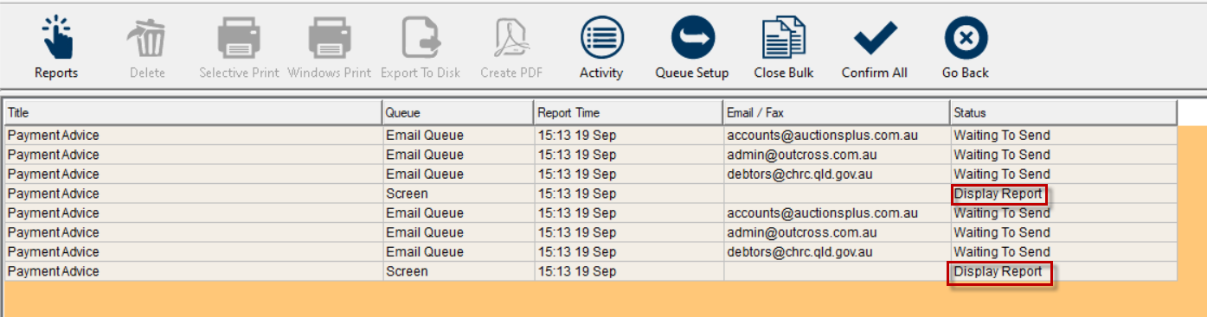Image resolution: width=1207 pixels, height=317 pixels.
Task: Click the Close Bulk documents icon
Action: [x=784, y=38]
